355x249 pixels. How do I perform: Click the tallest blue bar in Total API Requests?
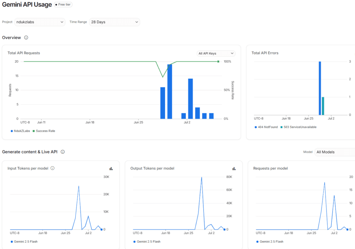[x=170, y=91]
